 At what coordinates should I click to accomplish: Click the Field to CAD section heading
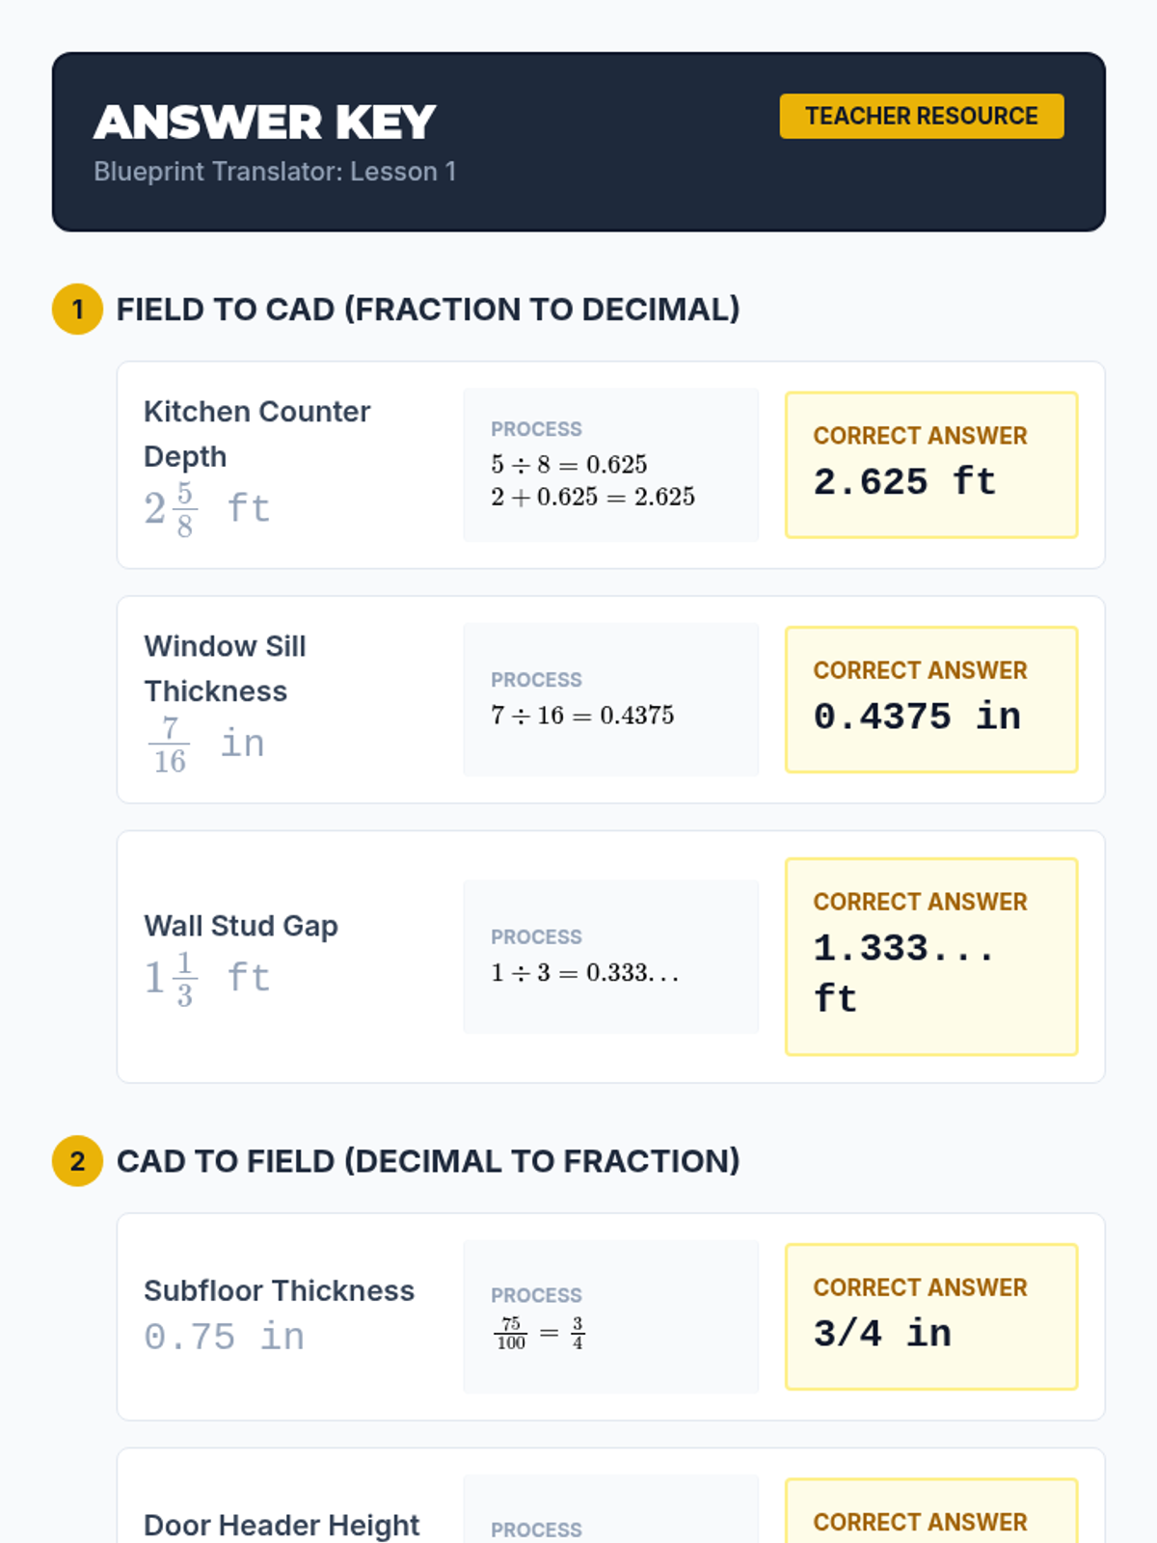coord(428,310)
